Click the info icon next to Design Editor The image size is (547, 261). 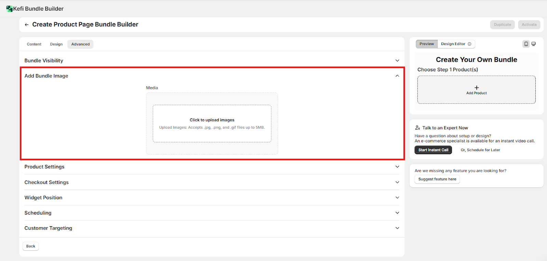[x=469, y=44]
